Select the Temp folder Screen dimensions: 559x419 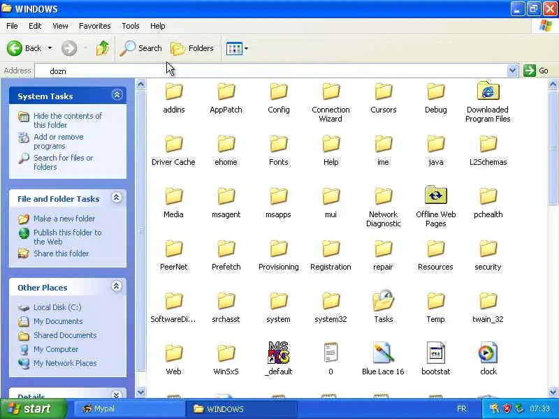pos(435,308)
